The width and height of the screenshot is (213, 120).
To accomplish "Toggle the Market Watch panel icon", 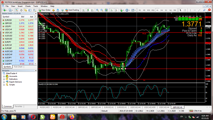I will point(17,10).
